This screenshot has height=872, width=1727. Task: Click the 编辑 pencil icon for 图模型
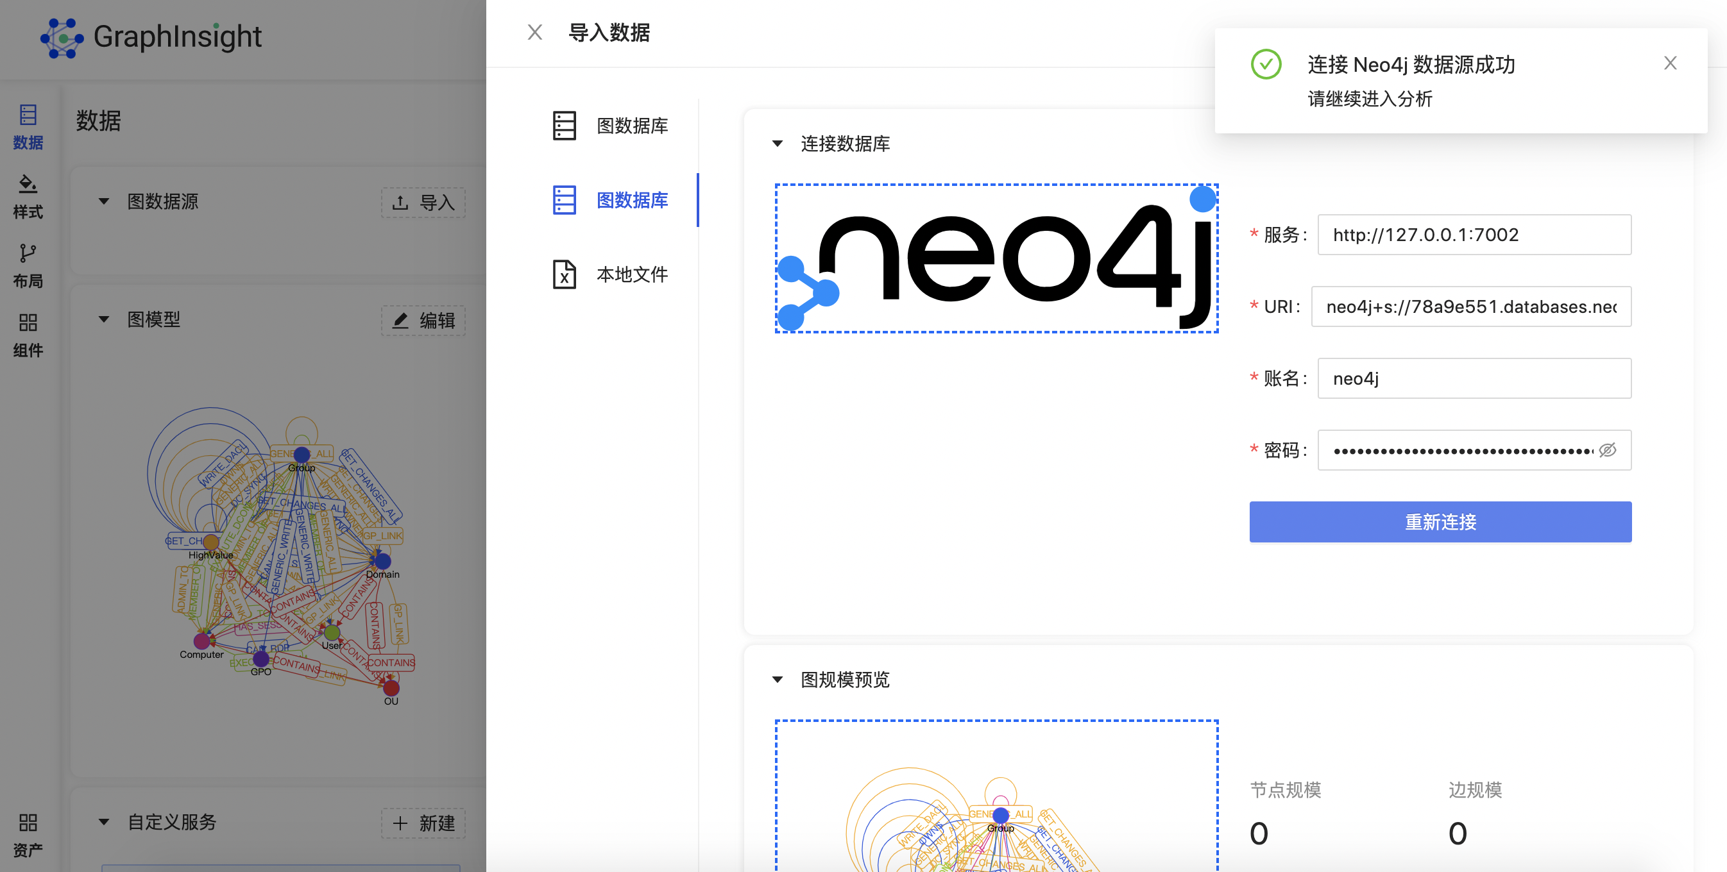400,321
